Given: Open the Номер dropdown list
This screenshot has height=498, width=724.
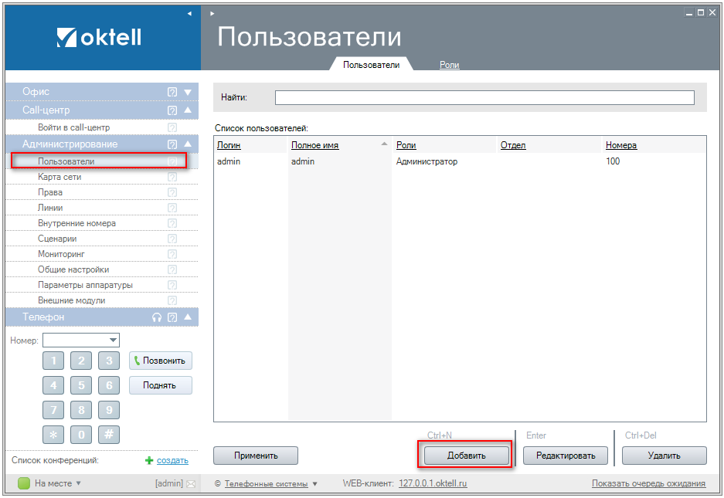Looking at the screenshot, I should click(x=113, y=340).
